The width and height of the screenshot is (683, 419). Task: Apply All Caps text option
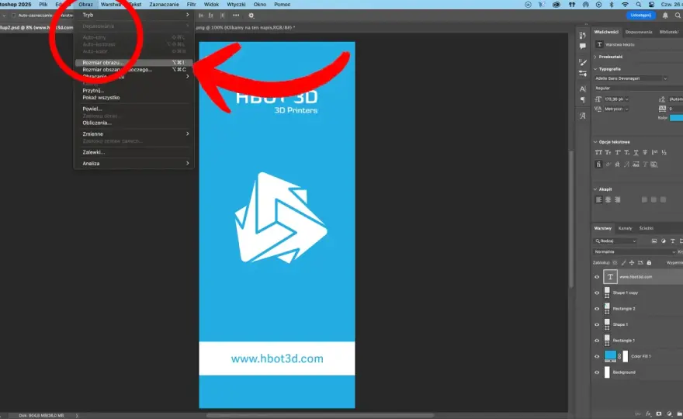click(598, 152)
